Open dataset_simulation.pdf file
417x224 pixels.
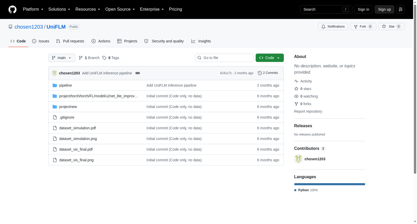(x=77, y=128)
